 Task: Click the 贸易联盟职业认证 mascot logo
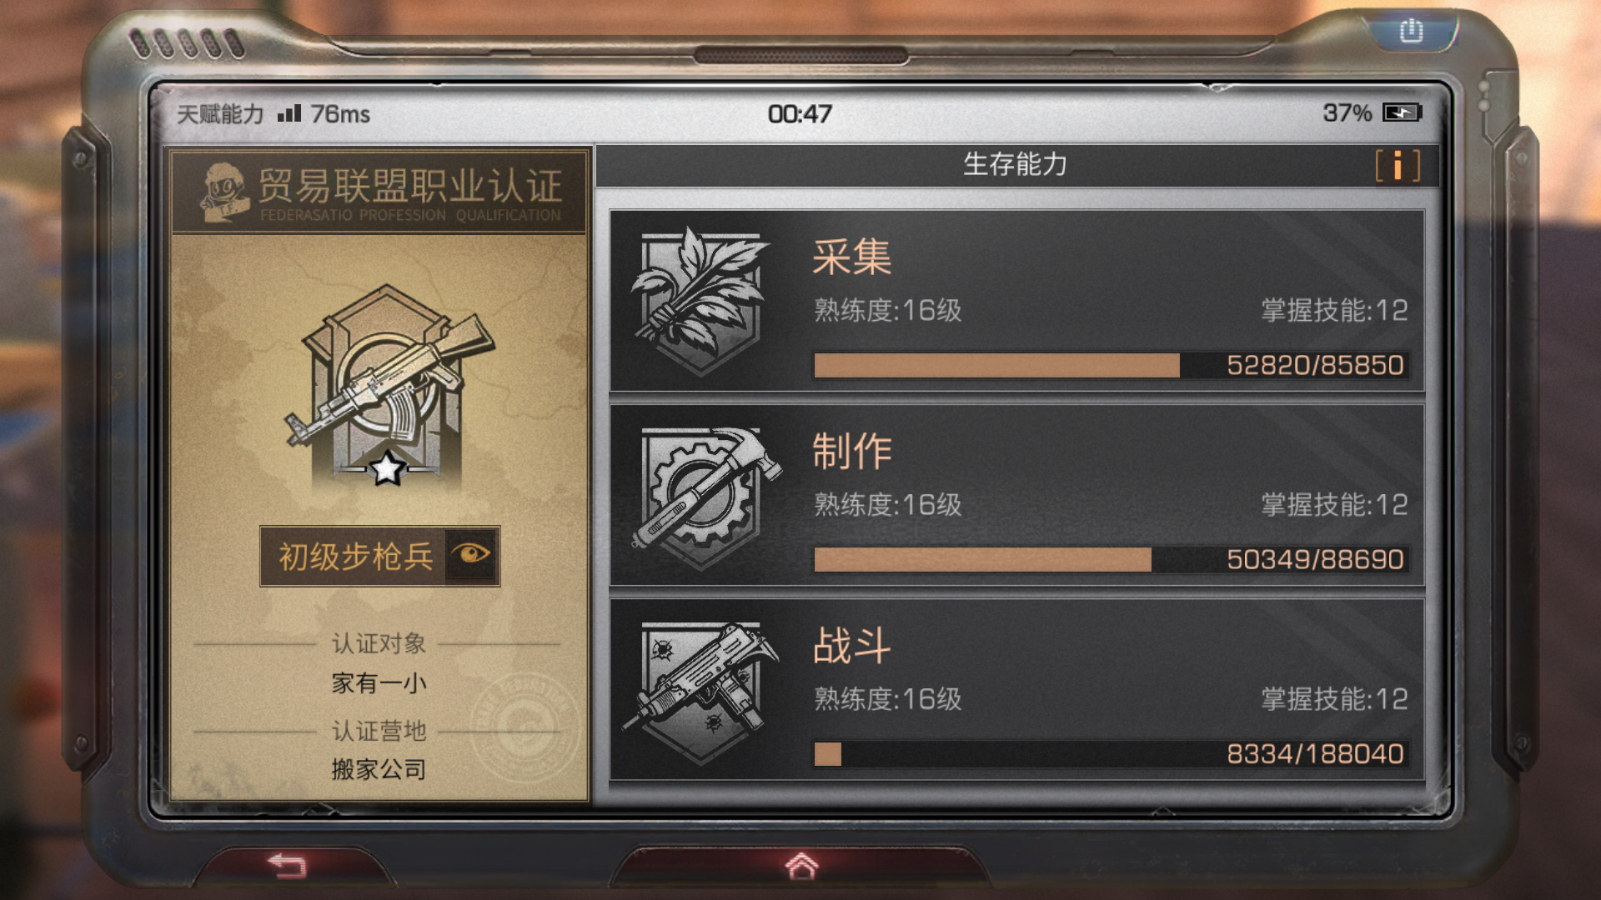223,192
